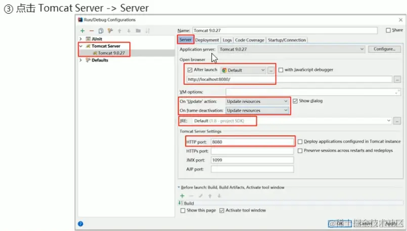Uncheck After launch checkbox

(x=190, y=70)
